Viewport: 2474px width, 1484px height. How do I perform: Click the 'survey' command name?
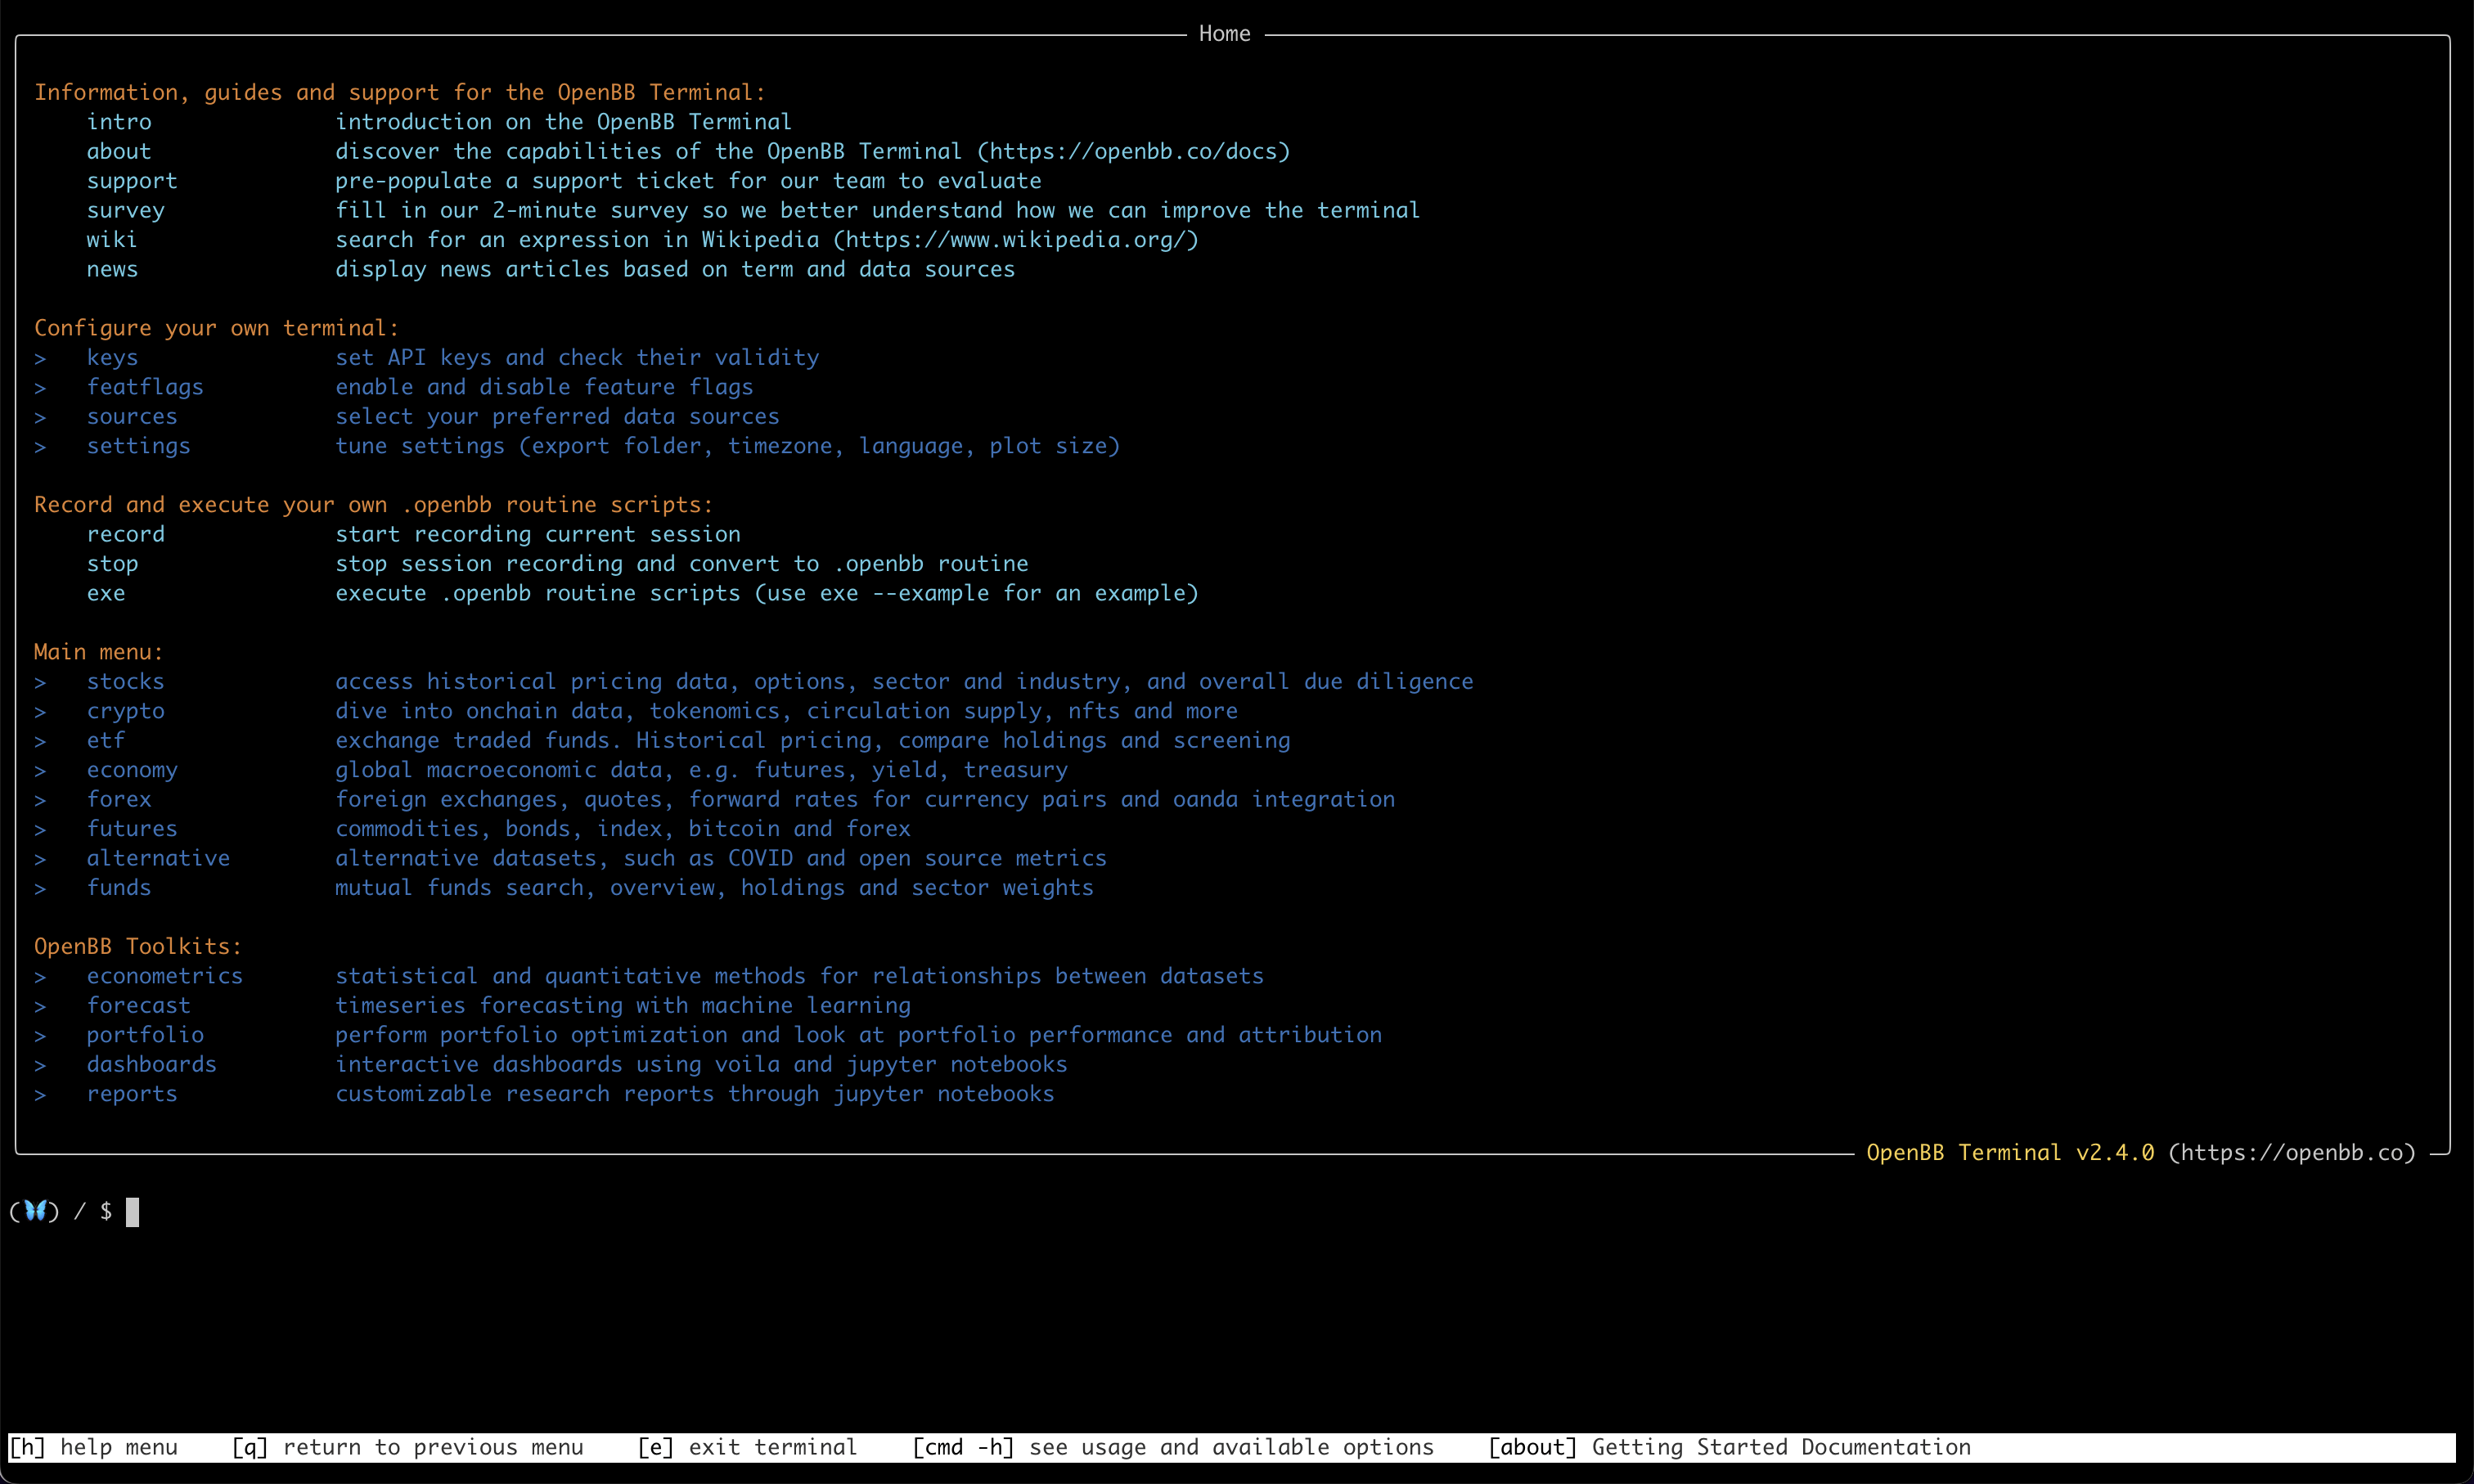click(x=125, y=210)
